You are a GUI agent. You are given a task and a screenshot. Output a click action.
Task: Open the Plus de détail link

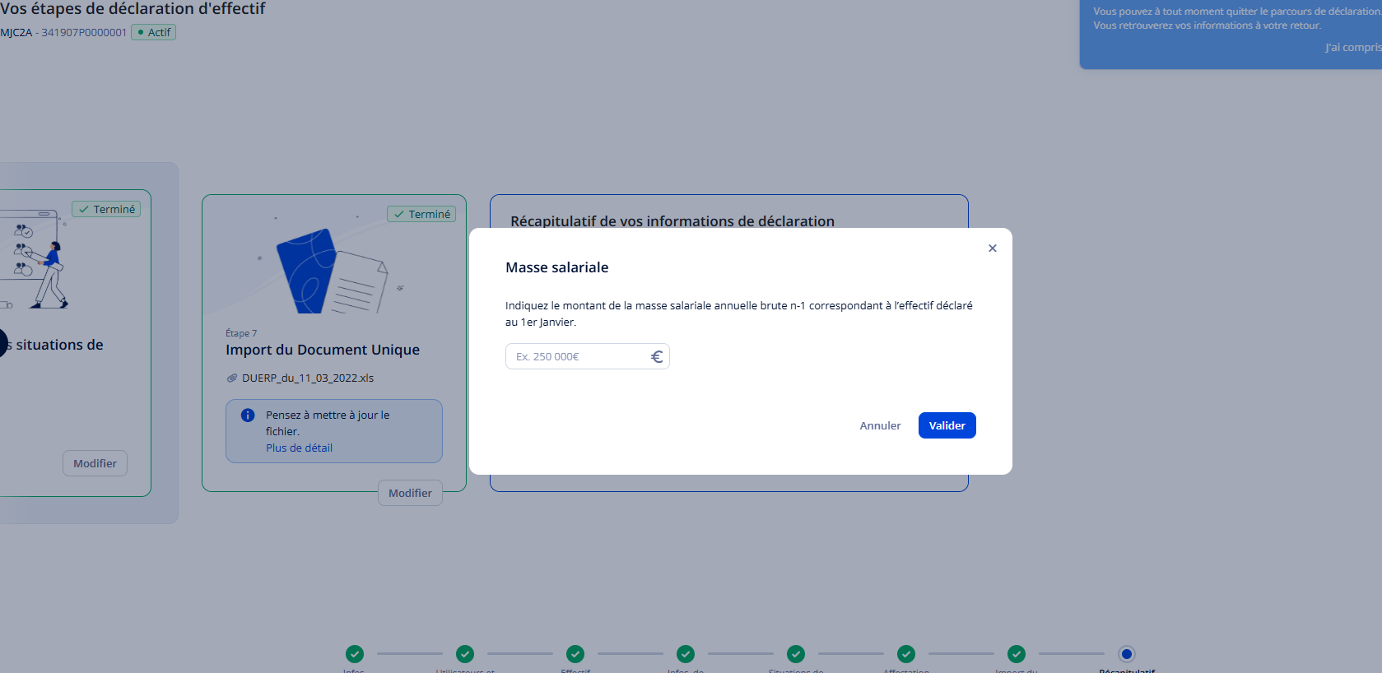pyautogui.click(x=299, y=448)
